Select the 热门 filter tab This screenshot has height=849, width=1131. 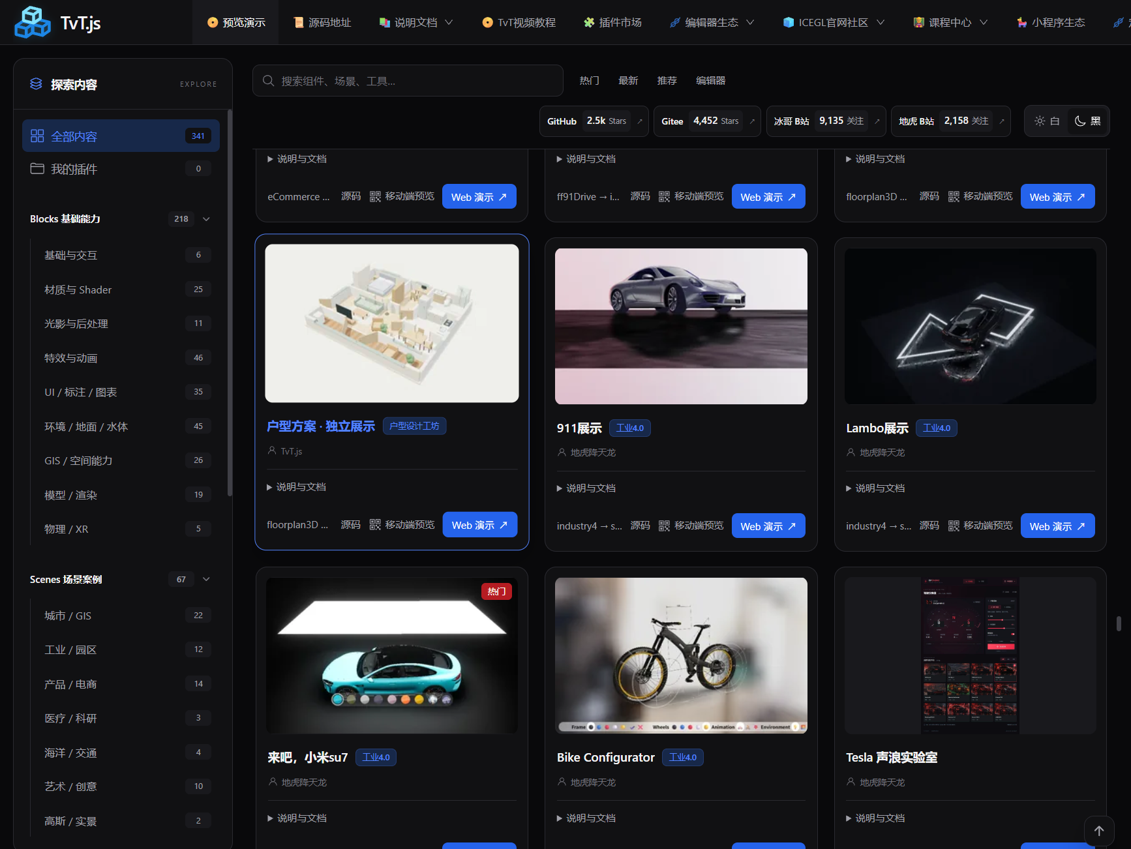589,80
